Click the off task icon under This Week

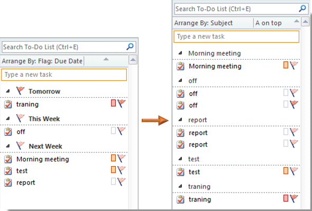8,132
